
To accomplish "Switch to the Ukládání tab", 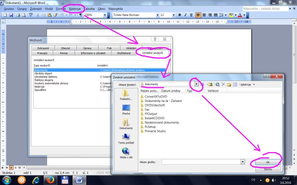I will (131, 48).
